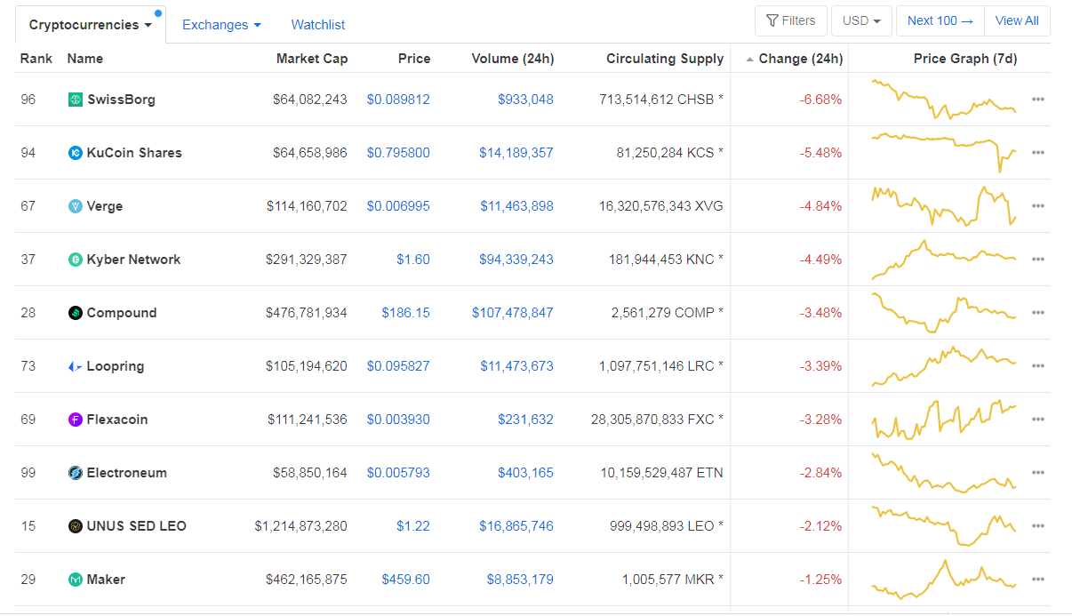Click UNUS SED LEO volume $16,865,746
The height and width of the screenshot is (616, 1072).
(516, 526)
